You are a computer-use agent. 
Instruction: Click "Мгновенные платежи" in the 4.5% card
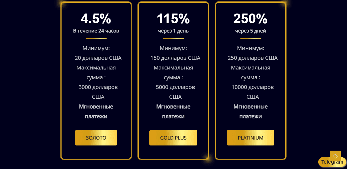click(x=96, y=111)
